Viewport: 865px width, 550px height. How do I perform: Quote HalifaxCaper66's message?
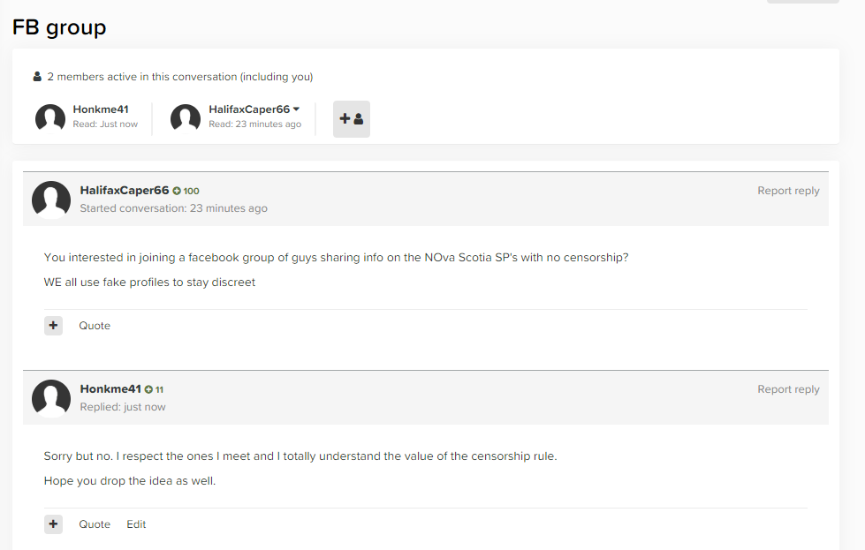[x=95, y=326]
